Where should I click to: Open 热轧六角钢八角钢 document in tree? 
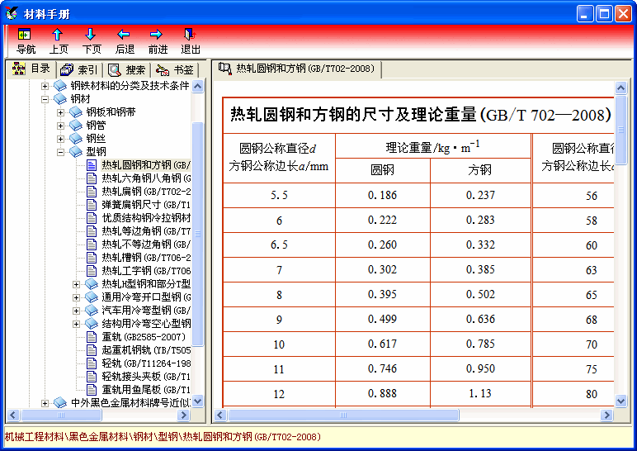[x=145, y=178]
